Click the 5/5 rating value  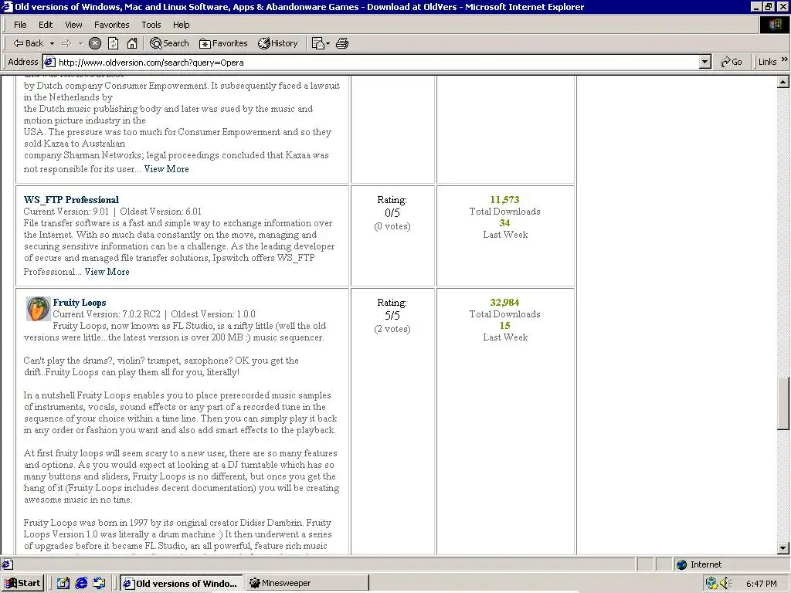point(392,316)
